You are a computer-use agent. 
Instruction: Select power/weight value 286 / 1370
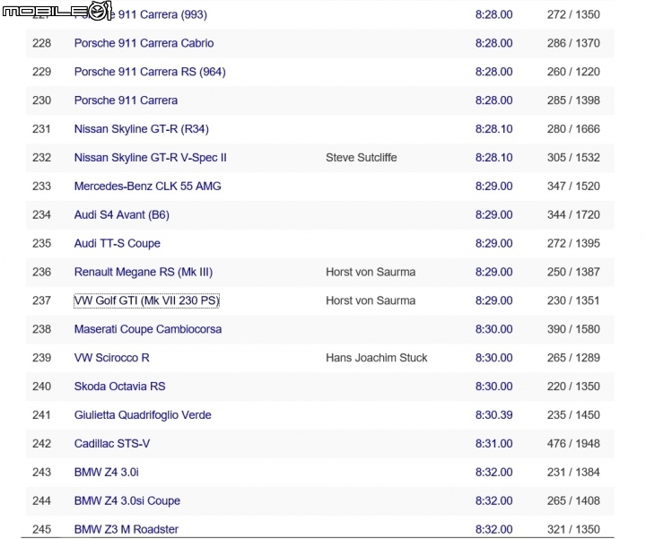[x=573, y=43]
